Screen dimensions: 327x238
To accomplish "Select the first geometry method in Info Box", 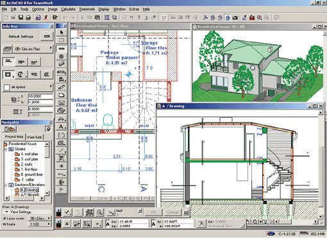I will click(x=8, y=74).
